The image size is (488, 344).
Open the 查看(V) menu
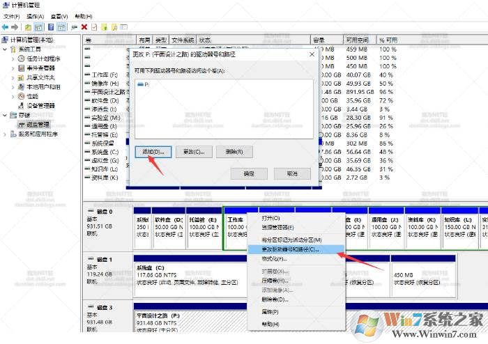(x=60, y=15)
